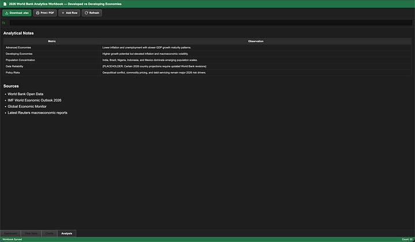415x242 pixels.
Task: Select the Advanced Economies cell
Action: pos(52,48)
